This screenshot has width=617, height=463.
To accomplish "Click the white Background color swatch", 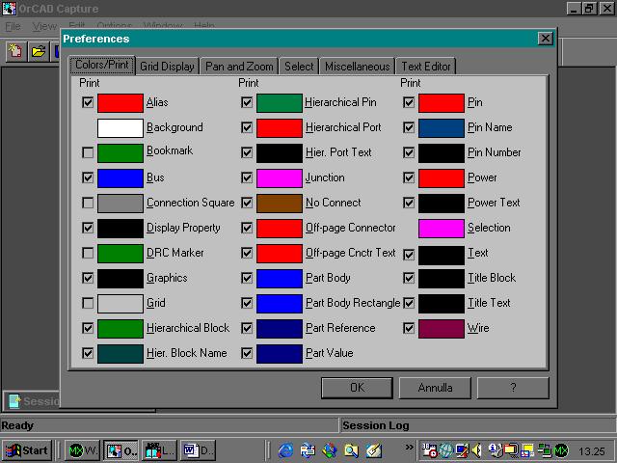I will [x=121, y=127].
